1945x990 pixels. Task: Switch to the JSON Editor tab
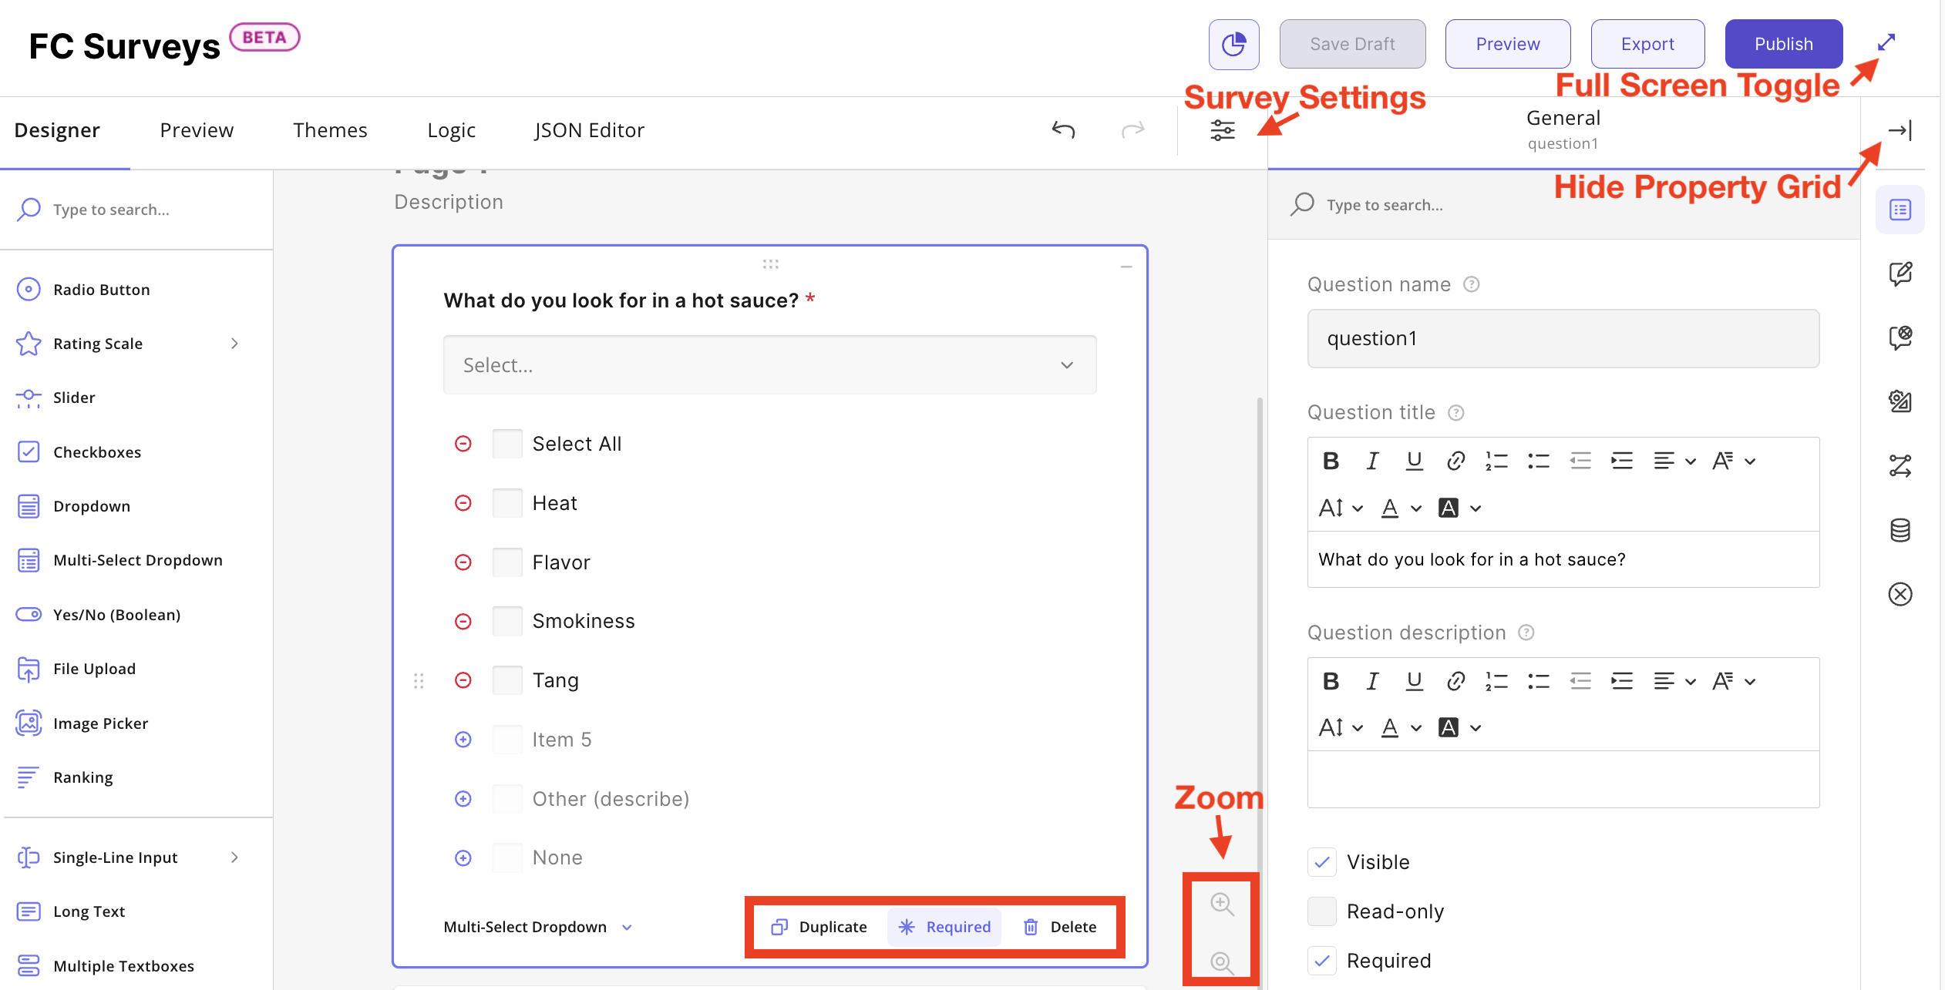590,130
